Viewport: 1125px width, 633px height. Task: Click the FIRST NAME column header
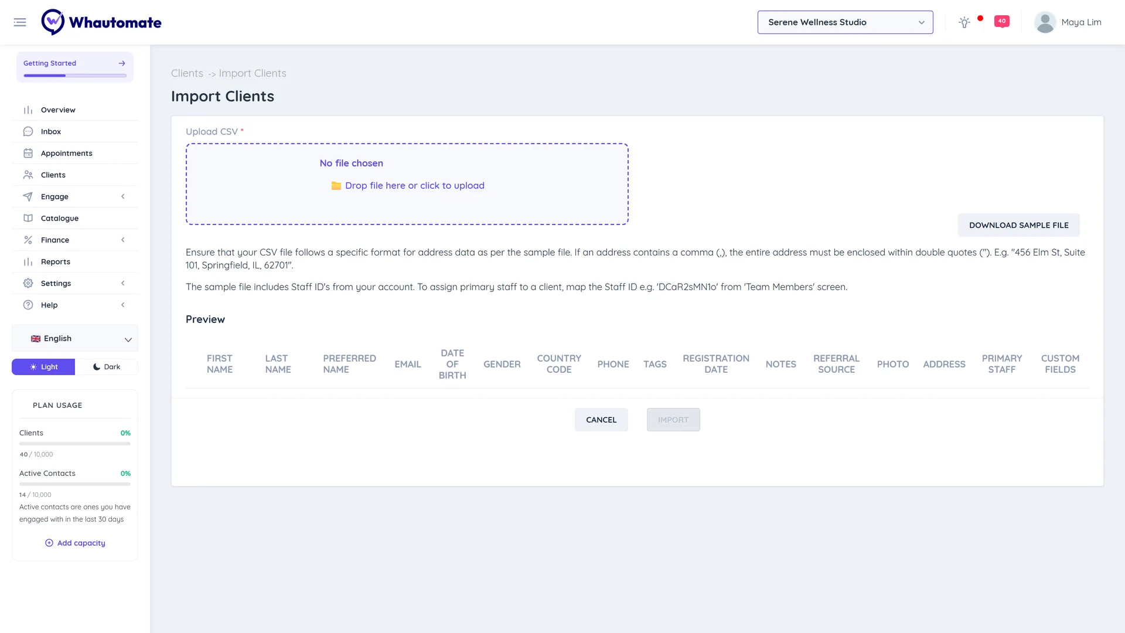(220, 364)
